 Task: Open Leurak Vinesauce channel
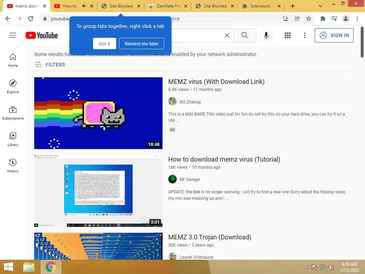(196, 257)
